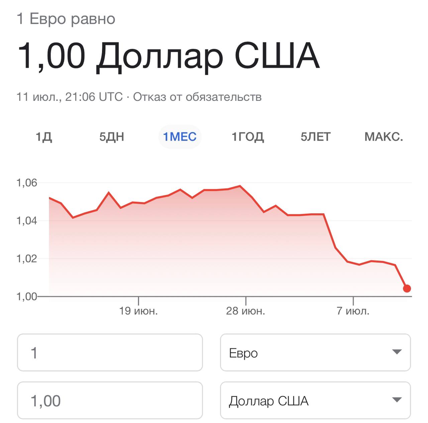Image resolution: width=428 pixels, height=423 pixels.
Task: Expand the Доллар США currency dropdown
Action: (x=315, y=400)
